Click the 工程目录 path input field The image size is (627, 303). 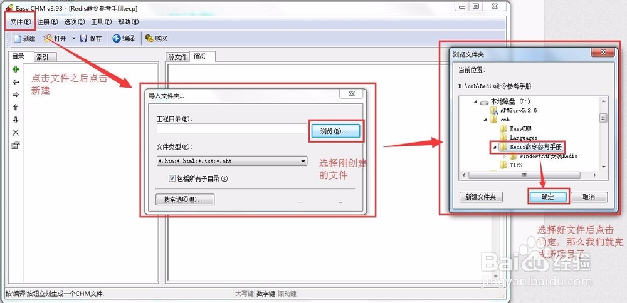(232, 128)
